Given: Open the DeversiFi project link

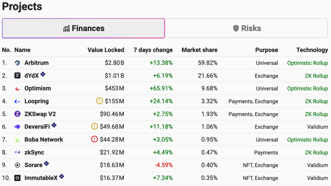Looking at the screenshot, I should [x=37, y=127].
